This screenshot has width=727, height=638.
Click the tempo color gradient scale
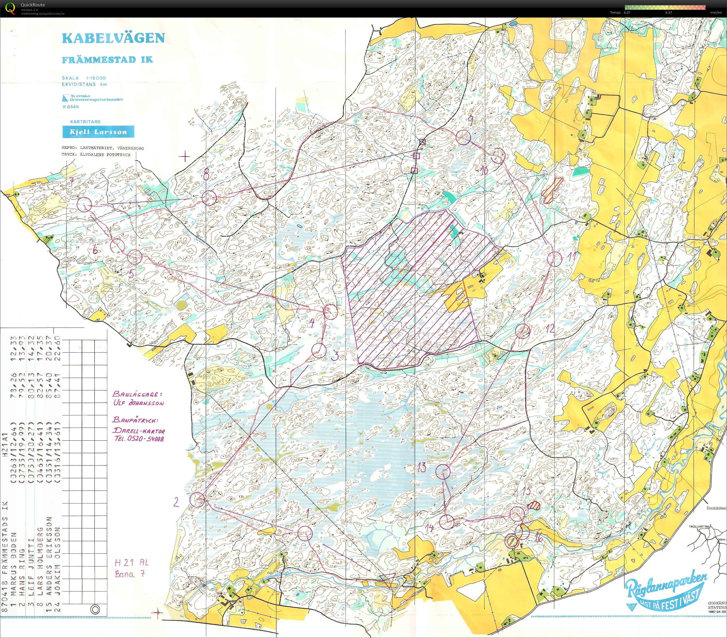point(665,7)
